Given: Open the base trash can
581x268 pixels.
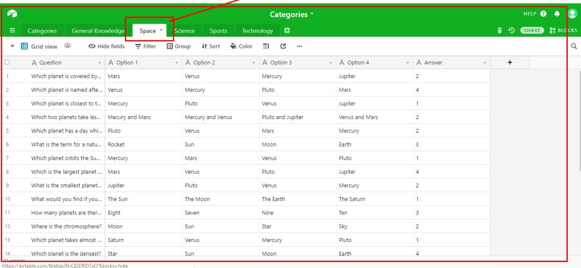Looking at the screenshot, I should pyautogui.click(x=499, y=30).
